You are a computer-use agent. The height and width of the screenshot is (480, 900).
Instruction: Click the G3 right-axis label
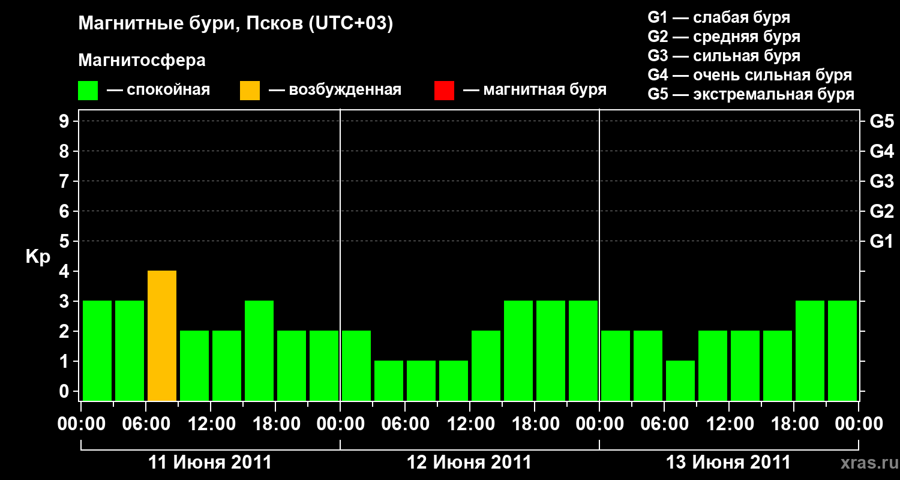(x=881, y=181)
